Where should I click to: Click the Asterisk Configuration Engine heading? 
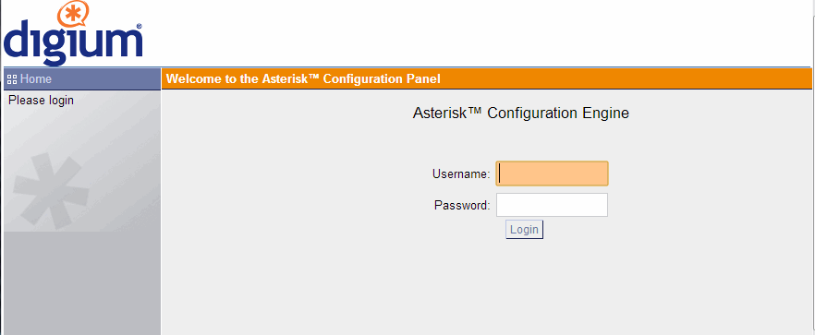(521, 114)
